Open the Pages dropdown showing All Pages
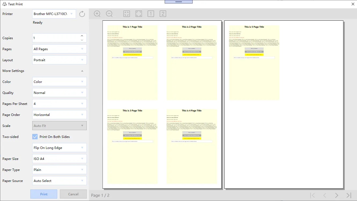Screen dimensions: 357x201 (x=59, y=49)
